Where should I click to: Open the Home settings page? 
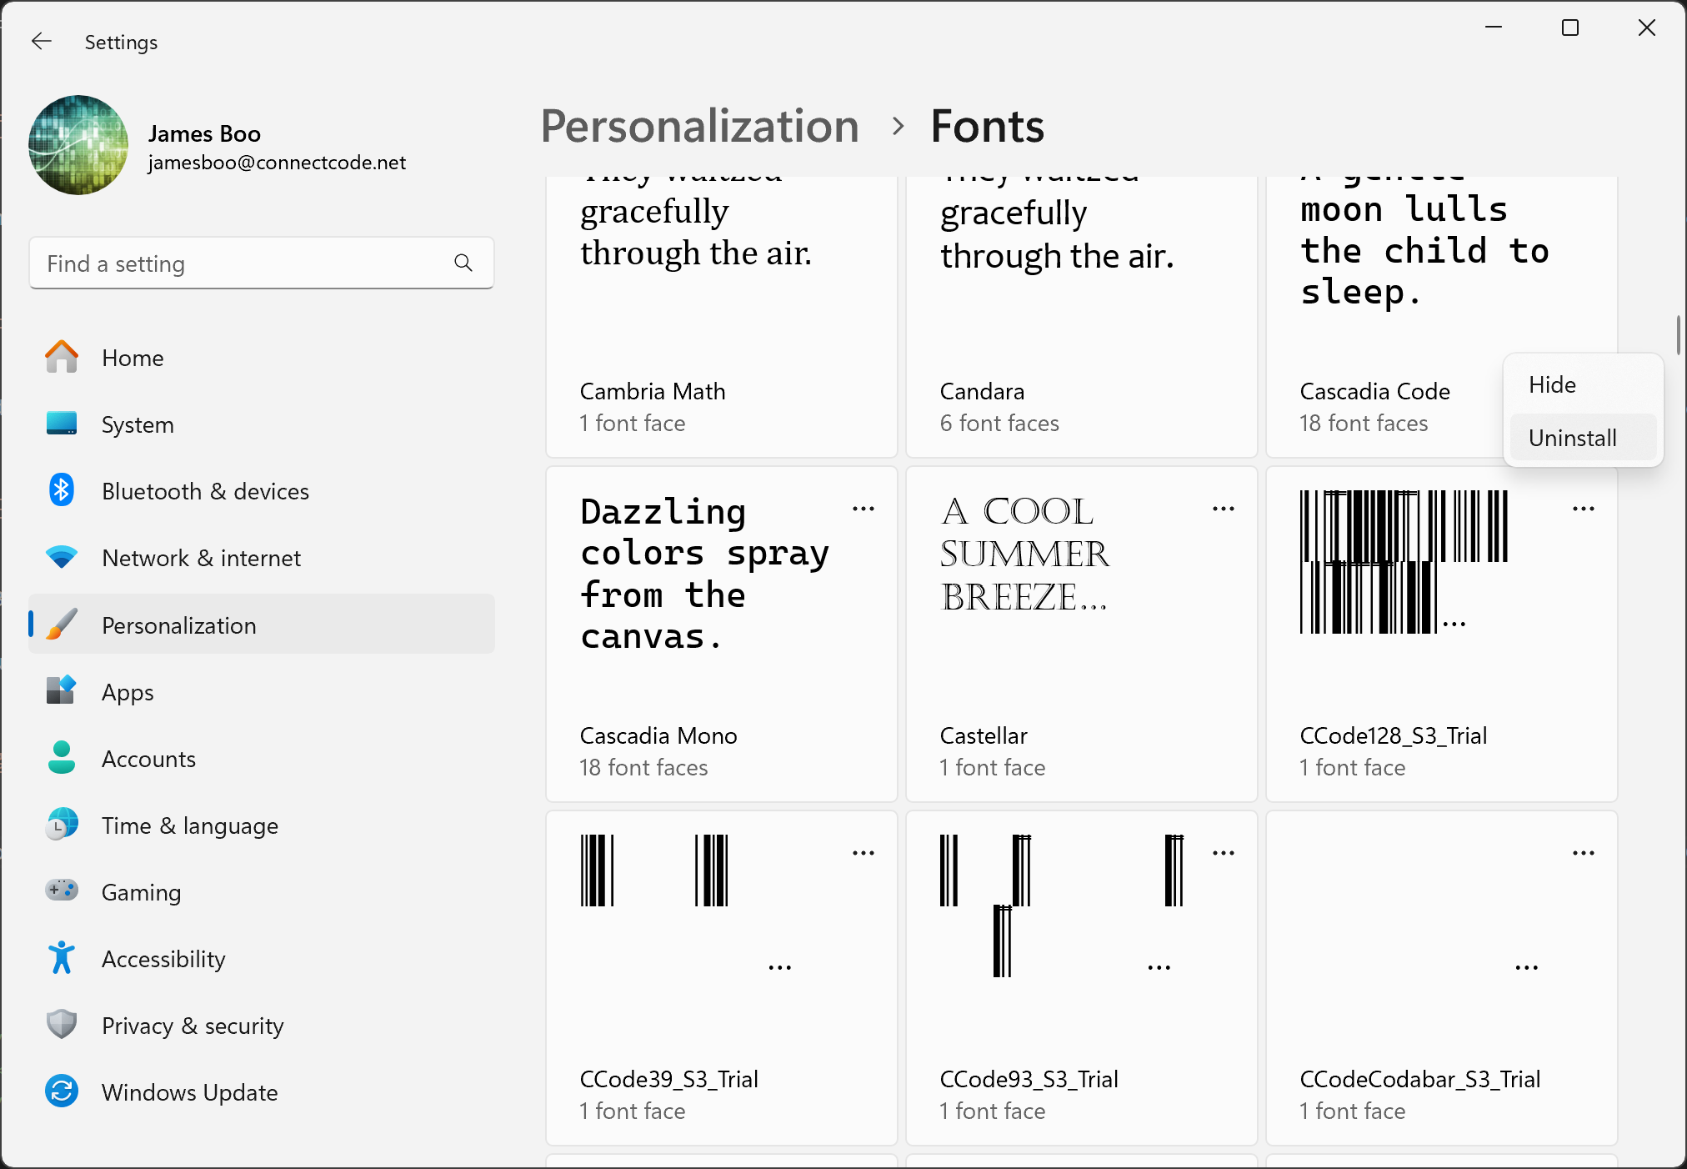pyautogui.click(x=262, y=358)
